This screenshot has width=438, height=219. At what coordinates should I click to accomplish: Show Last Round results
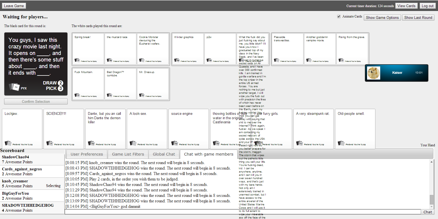tap(418, 17)
